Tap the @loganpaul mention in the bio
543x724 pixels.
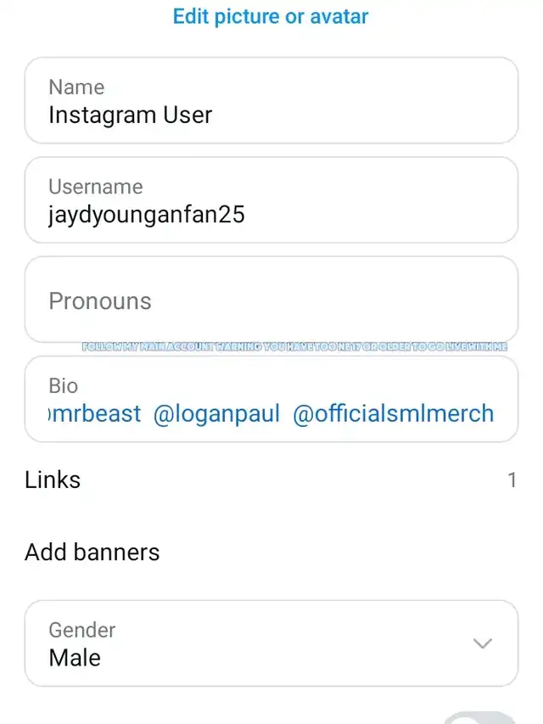pos(216,414)
